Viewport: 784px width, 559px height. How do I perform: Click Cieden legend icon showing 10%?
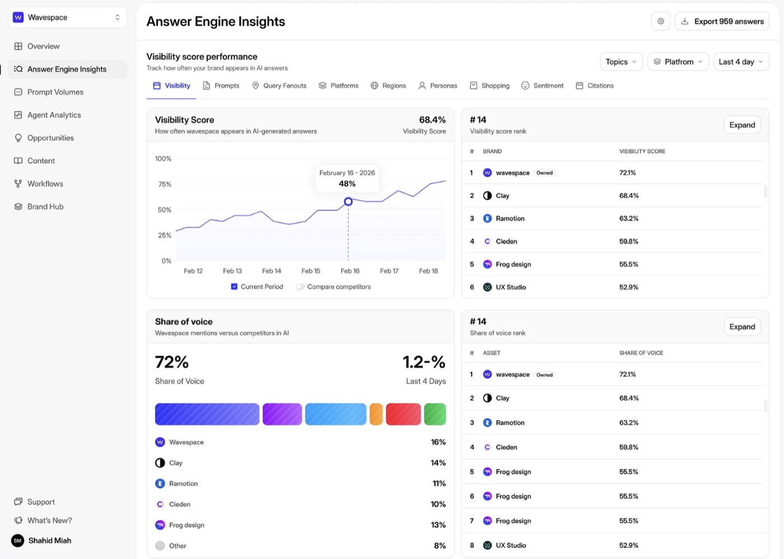tap(160, 504)
